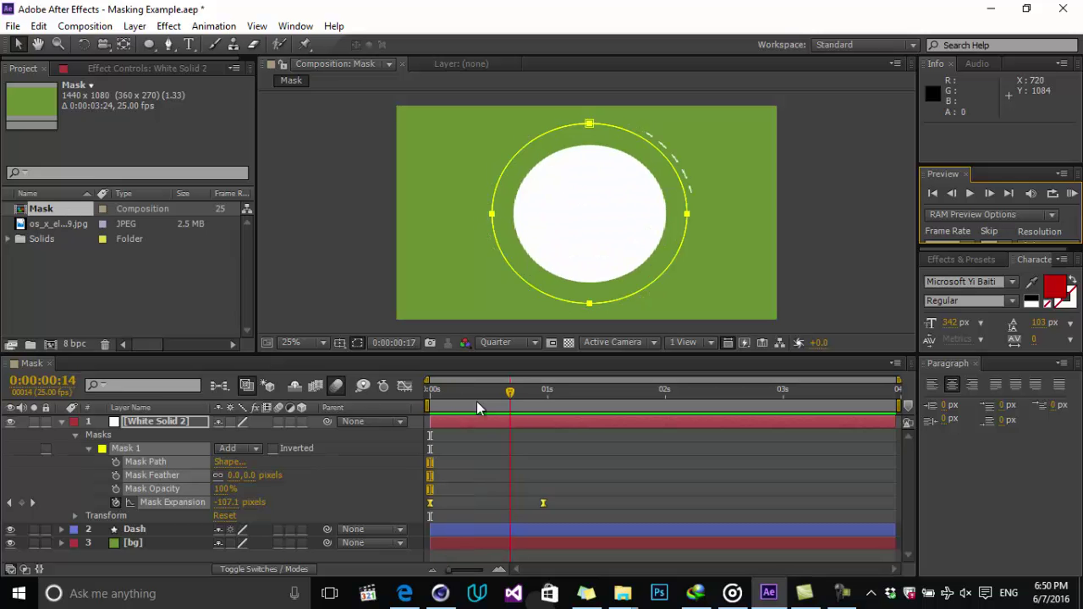Image resolution: width=1083 pixels, height=609 pixels.
Task: Switch to the Audio tab
Action: pyautogui.click(x=976, y=64)
